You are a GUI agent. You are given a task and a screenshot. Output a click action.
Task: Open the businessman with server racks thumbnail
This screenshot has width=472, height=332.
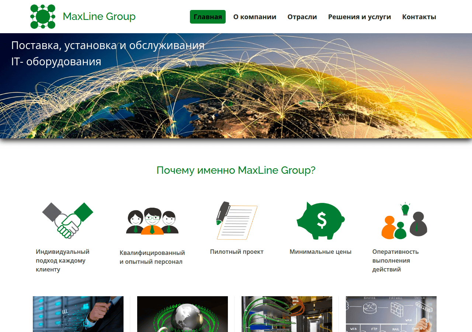pos(78,314)
